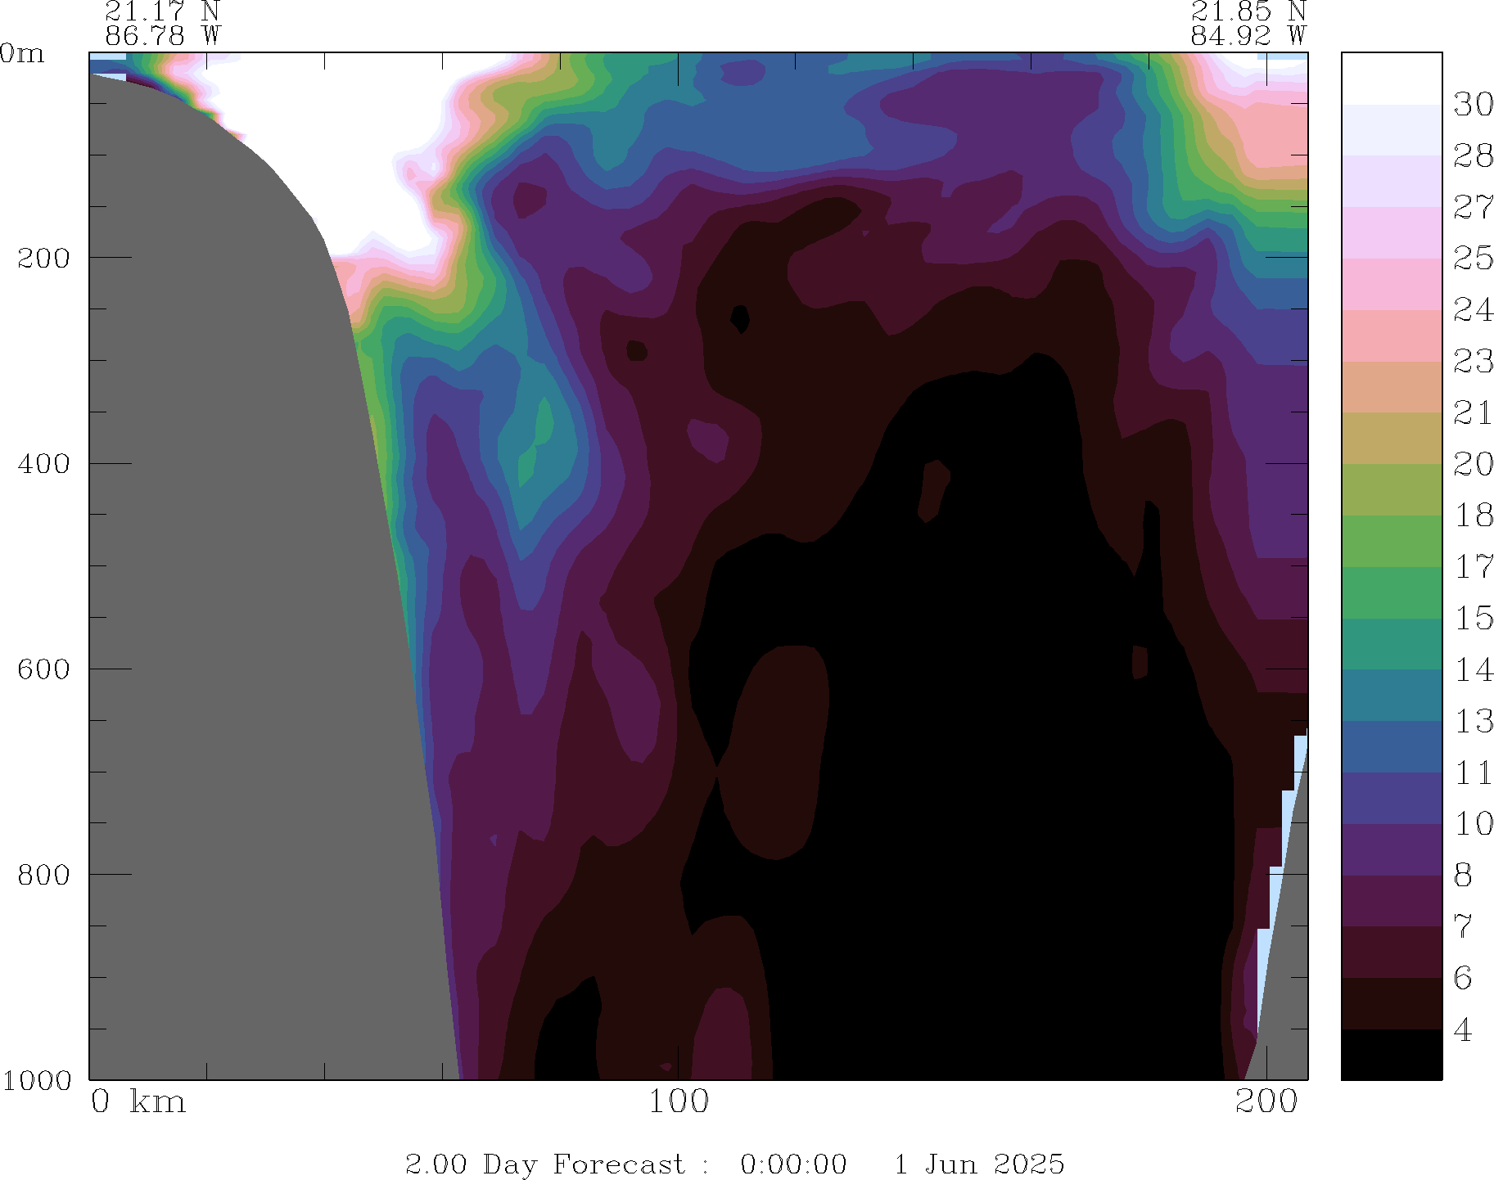Choose the salmon colorbar band between 23 and 24
Image resolution: width=1494 pixels, height=1180 pixels.
[x=1391, y=336]
